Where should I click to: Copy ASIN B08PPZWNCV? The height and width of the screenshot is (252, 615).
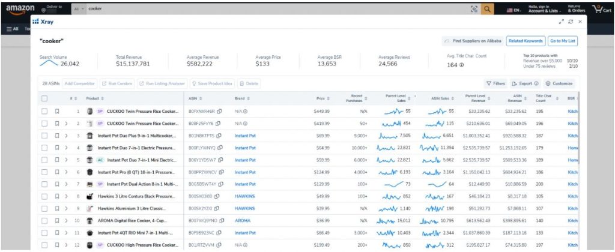click(222, 172)
